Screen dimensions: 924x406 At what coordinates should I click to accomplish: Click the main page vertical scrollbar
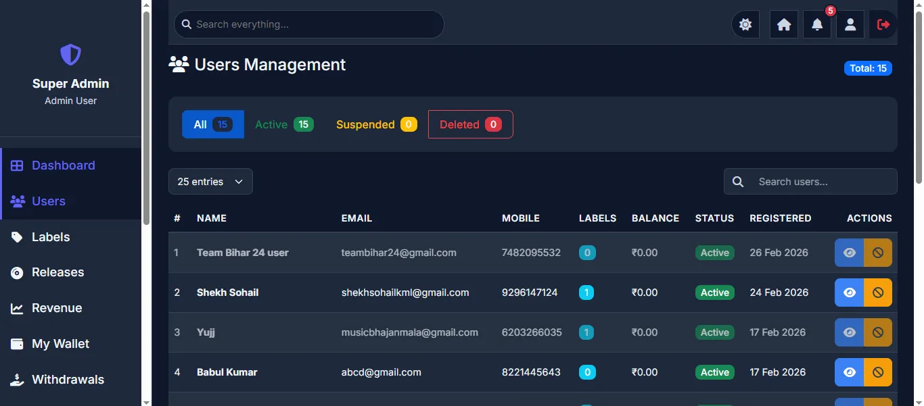pos(919,98)
